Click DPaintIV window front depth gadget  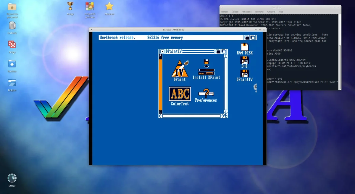click(x=224, y=51)
